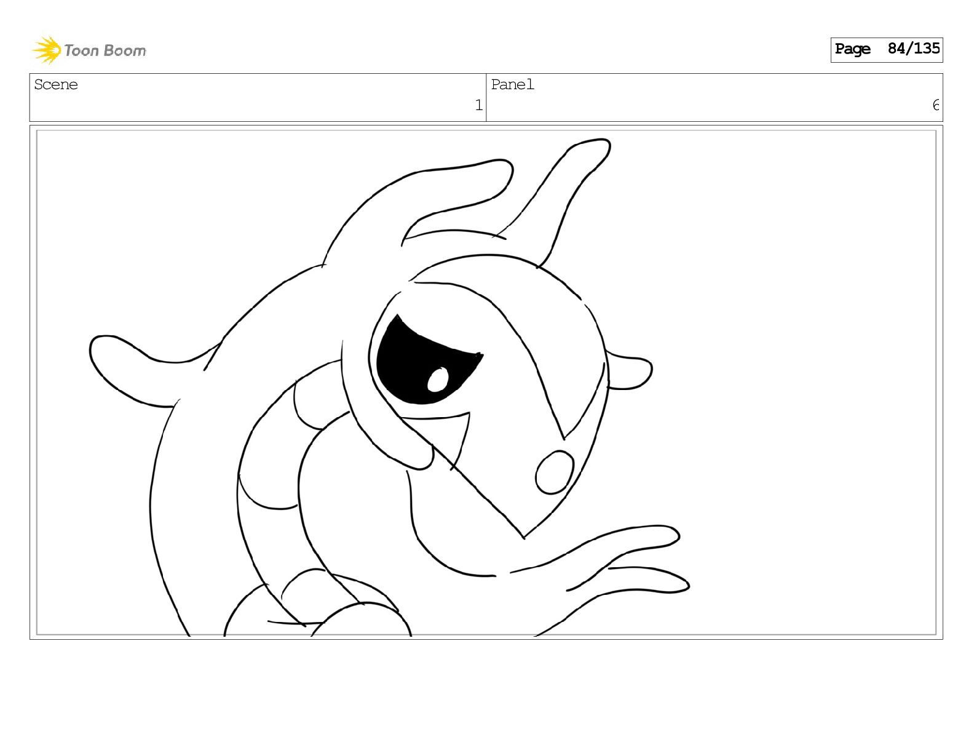Click the scene number 1 value
This screenshot has height=753, width=974.
[478, 106]
